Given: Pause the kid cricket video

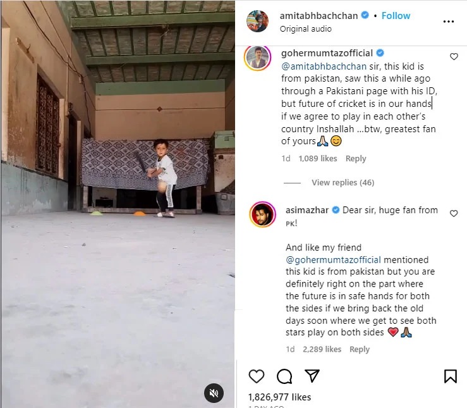Looking at the screenshot, I should (118, 204).
